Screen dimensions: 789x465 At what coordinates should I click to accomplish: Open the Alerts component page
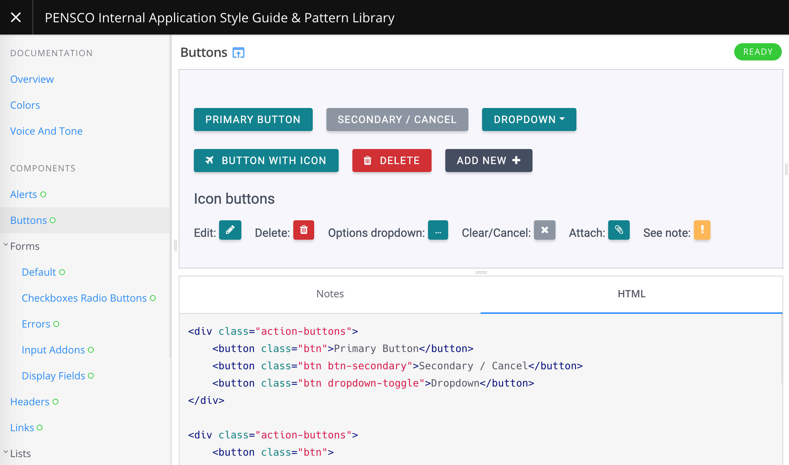[24, 194]
